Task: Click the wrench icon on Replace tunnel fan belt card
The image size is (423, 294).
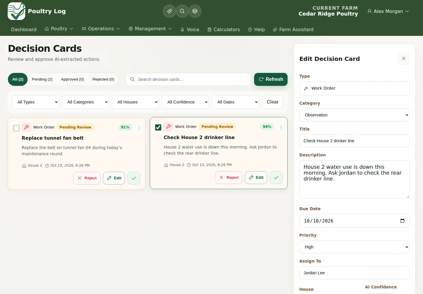Action: click(x=26, y=127)
